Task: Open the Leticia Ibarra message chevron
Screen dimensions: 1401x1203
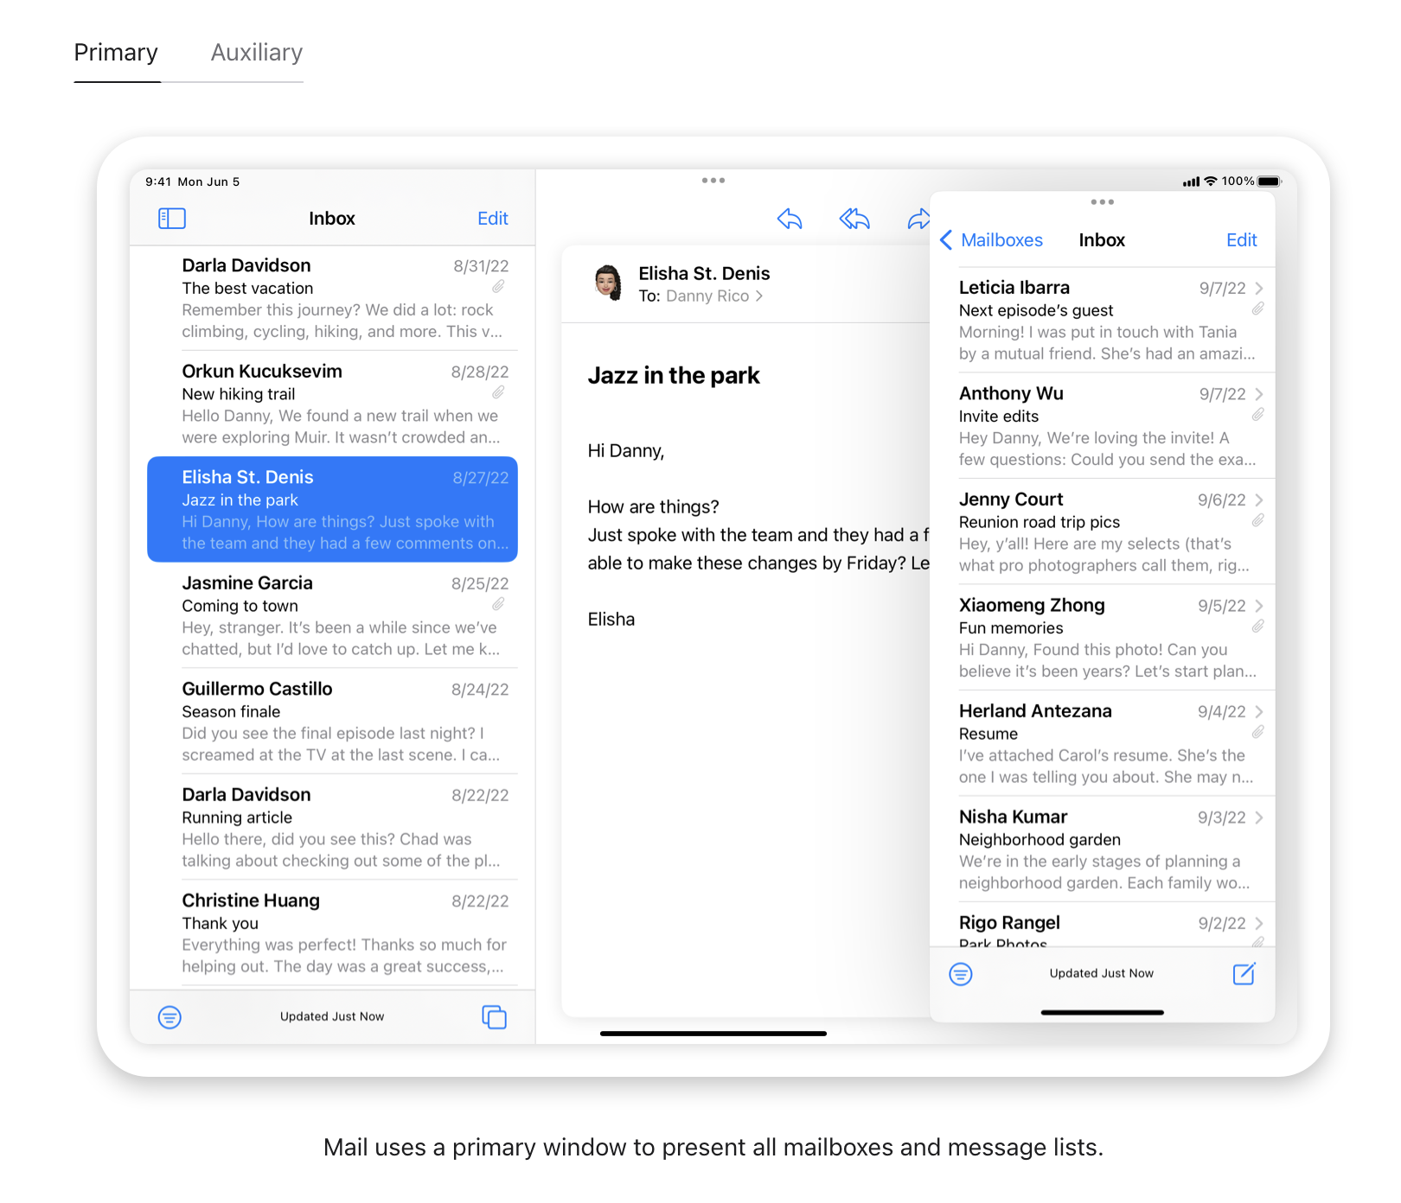Action: 1258,289
